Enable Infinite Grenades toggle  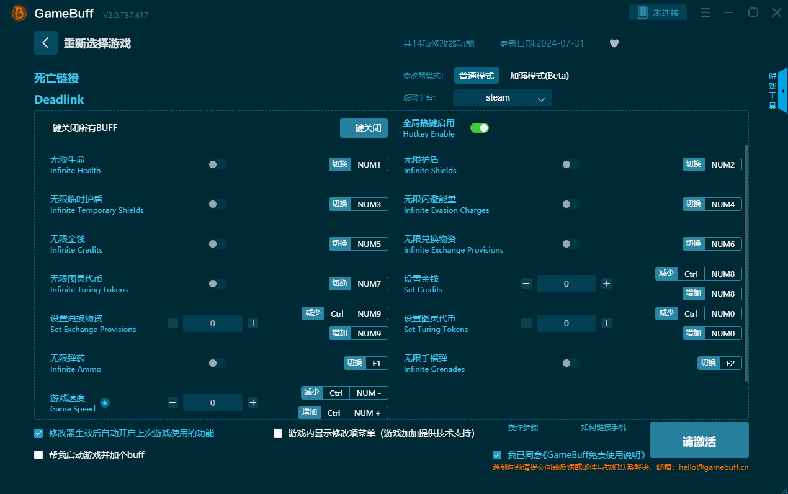point(571,363)
